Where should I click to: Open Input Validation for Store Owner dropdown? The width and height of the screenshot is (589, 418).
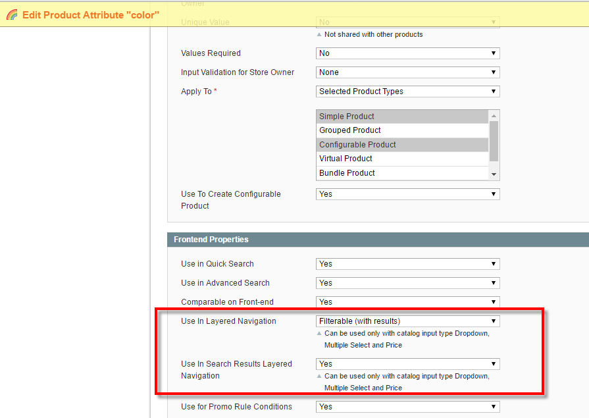pos(407,72)
